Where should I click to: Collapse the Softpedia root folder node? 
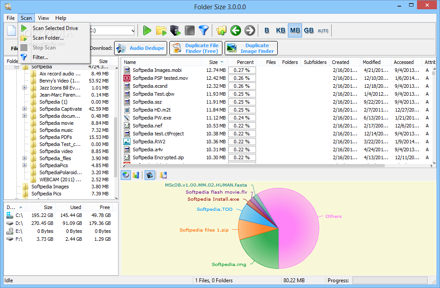point(16,67)
